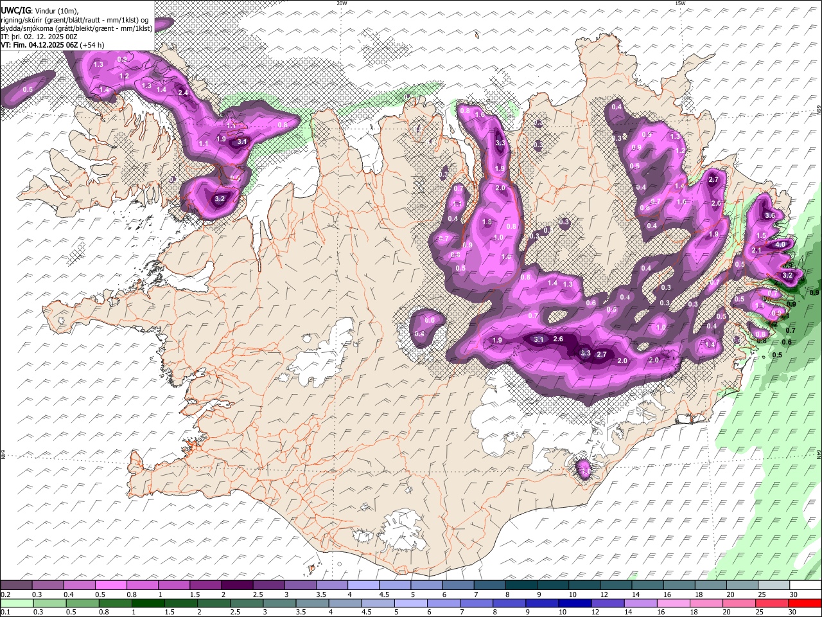822x617 pixels.
Task: Select the dark teal swatch labeled 8 in the purple row
Action: tap(521, 586)
